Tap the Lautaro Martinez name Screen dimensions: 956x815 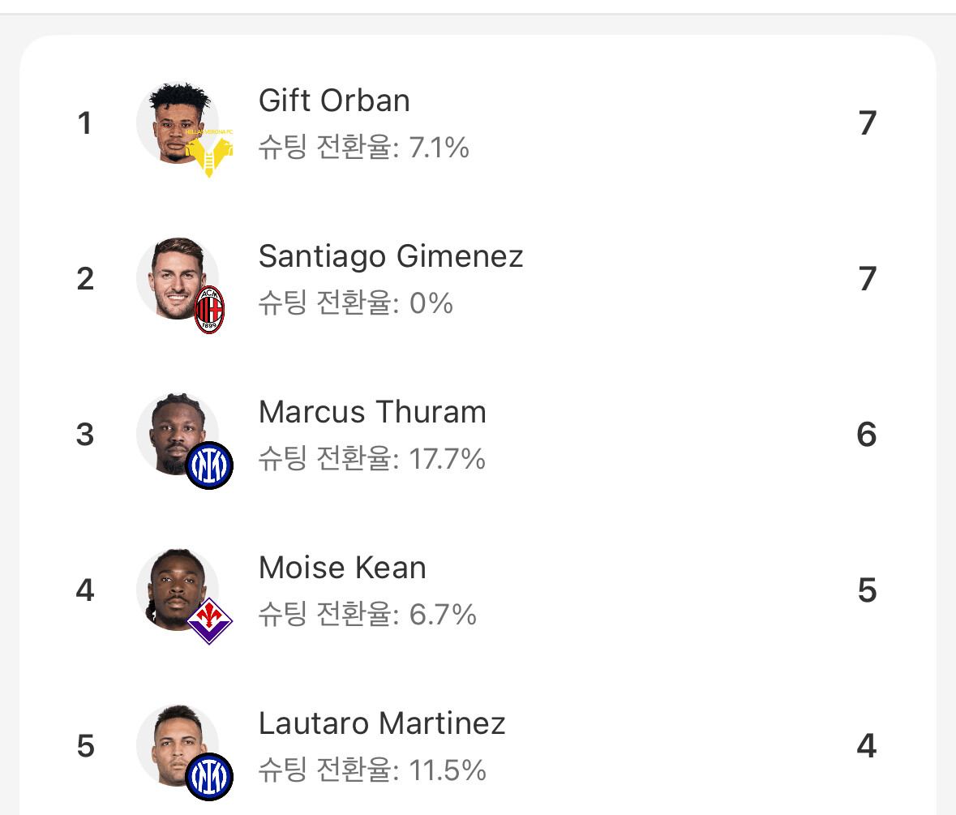(x=382, y=723)
